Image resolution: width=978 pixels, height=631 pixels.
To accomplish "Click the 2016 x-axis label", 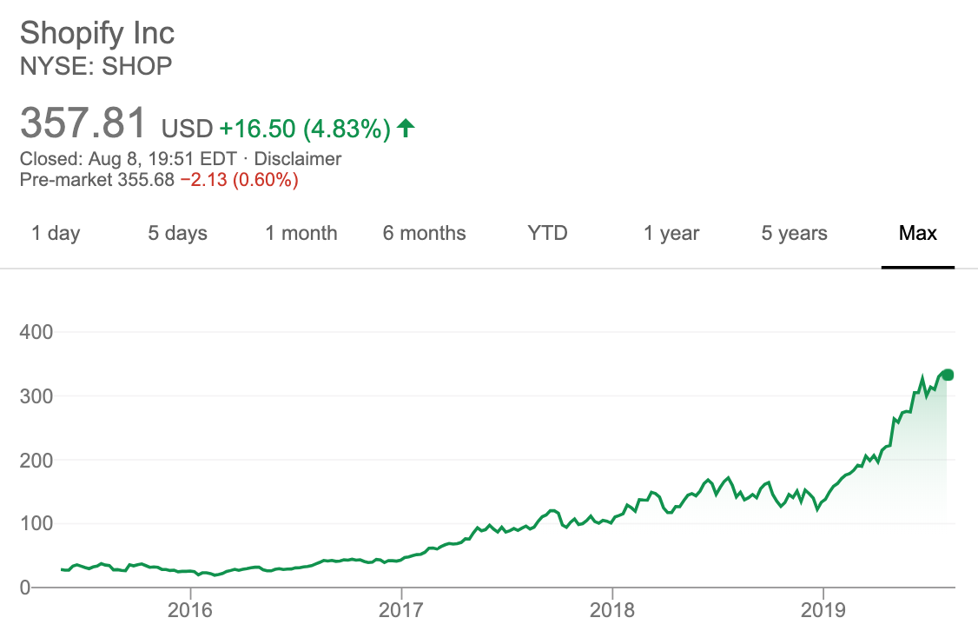I will pyautogui.click(x=189, y=610).
